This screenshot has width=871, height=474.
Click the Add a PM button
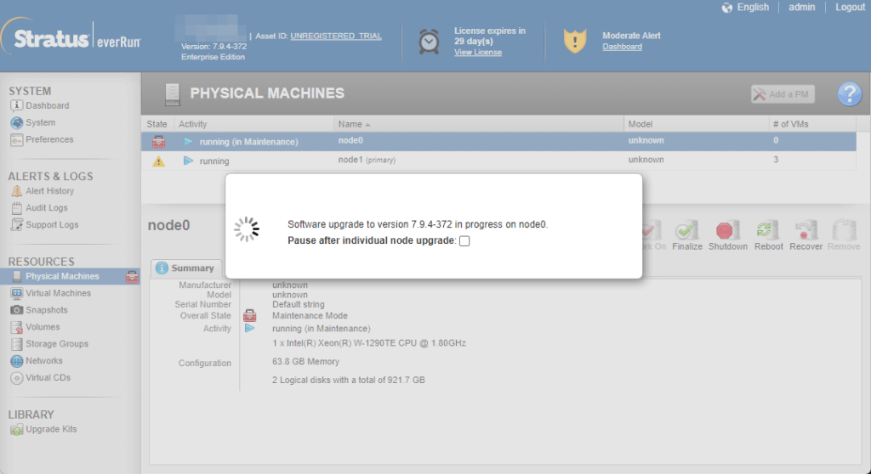click(783, 94)
